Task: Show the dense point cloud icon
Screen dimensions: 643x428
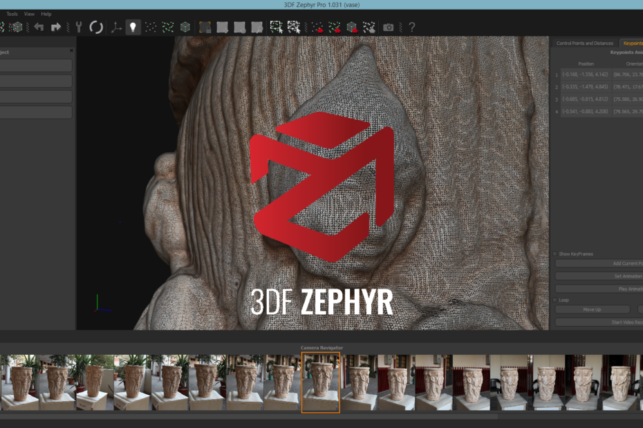Action: point(168,28)
